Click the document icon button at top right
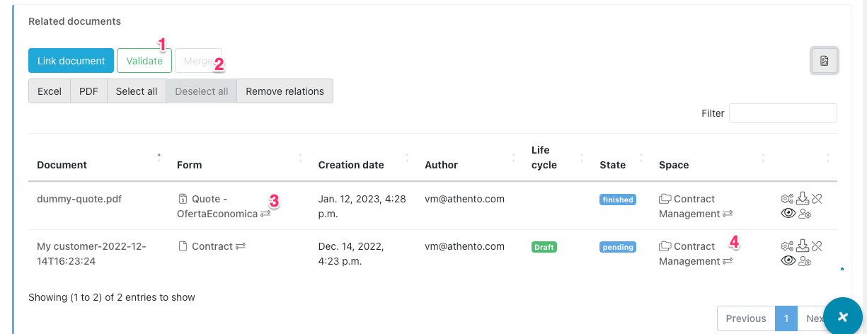The image size is (867, 334). pyautogui.click(x=825, y=61)
